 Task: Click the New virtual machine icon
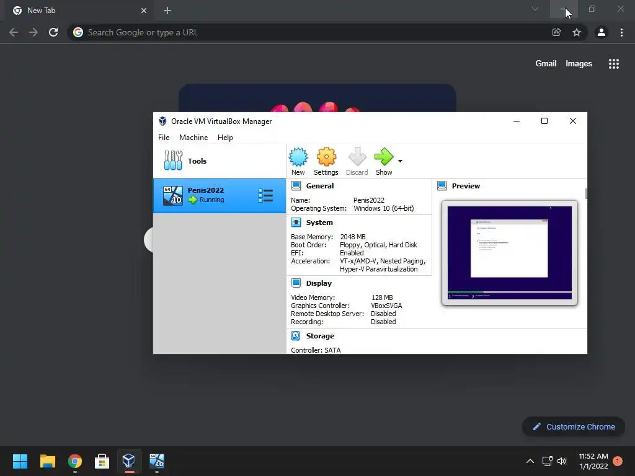click(x=298, y=157)
